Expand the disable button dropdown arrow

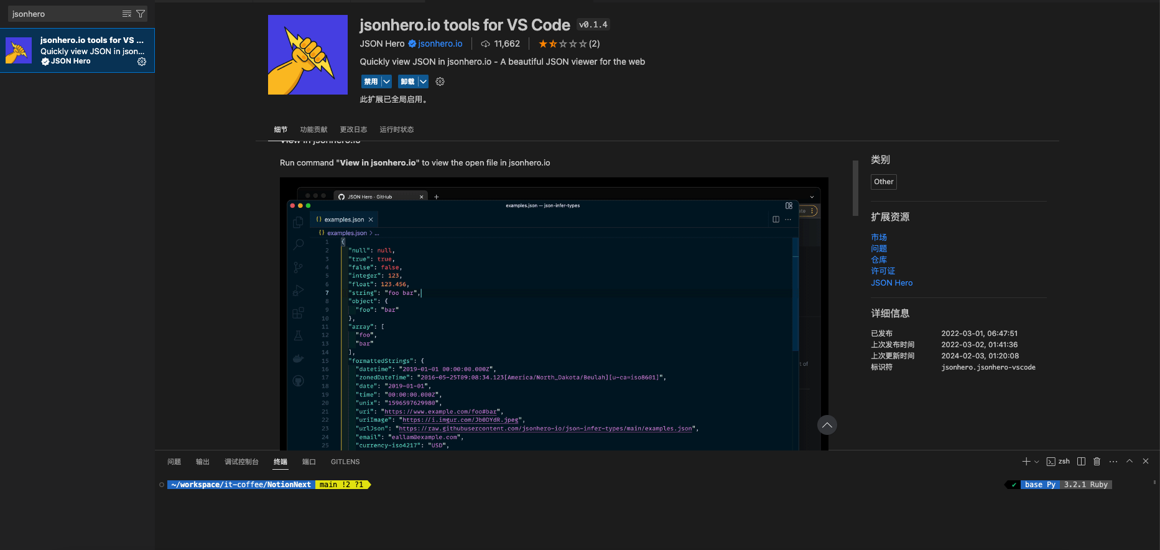click(386, 82)
